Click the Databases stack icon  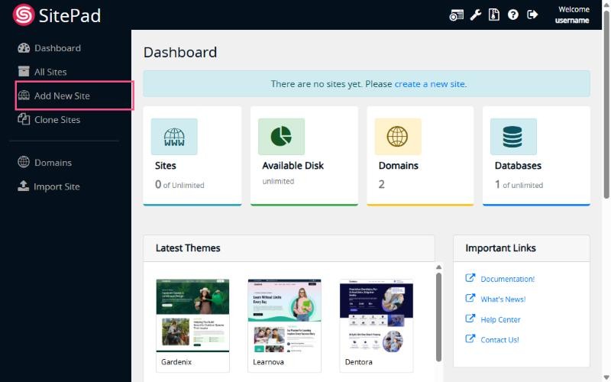[x=512, y=137]
